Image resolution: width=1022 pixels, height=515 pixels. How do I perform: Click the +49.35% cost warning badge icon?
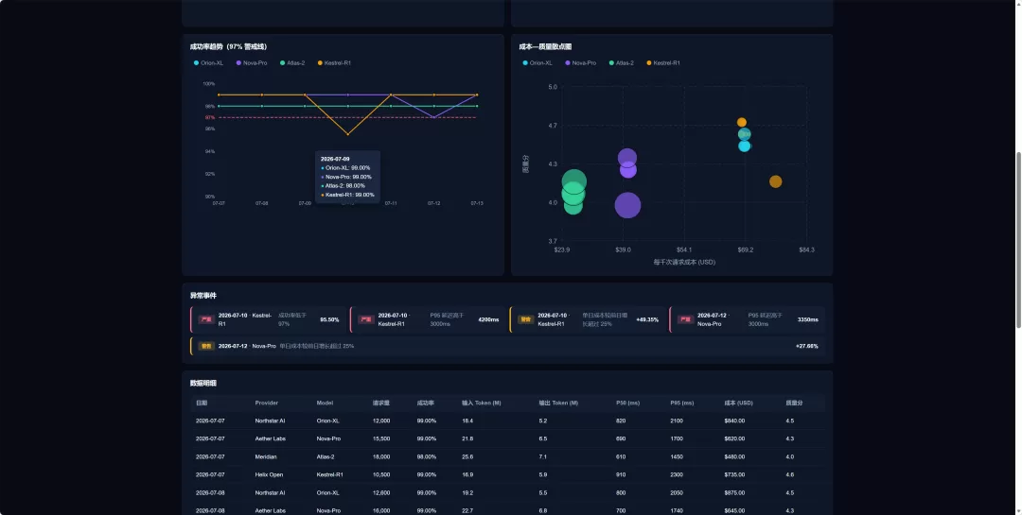(525, 319)
